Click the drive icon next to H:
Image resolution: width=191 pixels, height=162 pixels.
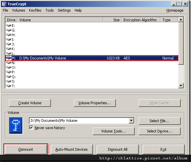tap(9, 35)
